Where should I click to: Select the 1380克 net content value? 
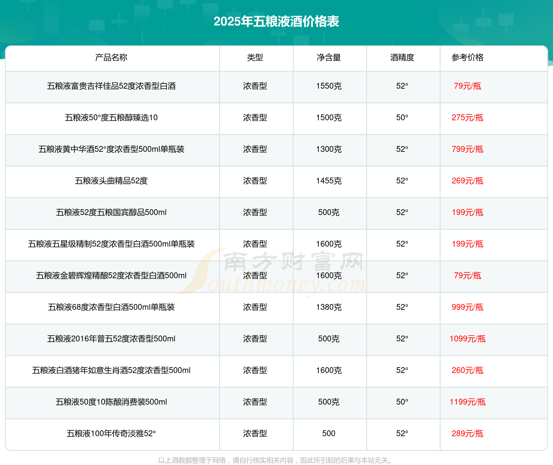click(x=329, y=307)
